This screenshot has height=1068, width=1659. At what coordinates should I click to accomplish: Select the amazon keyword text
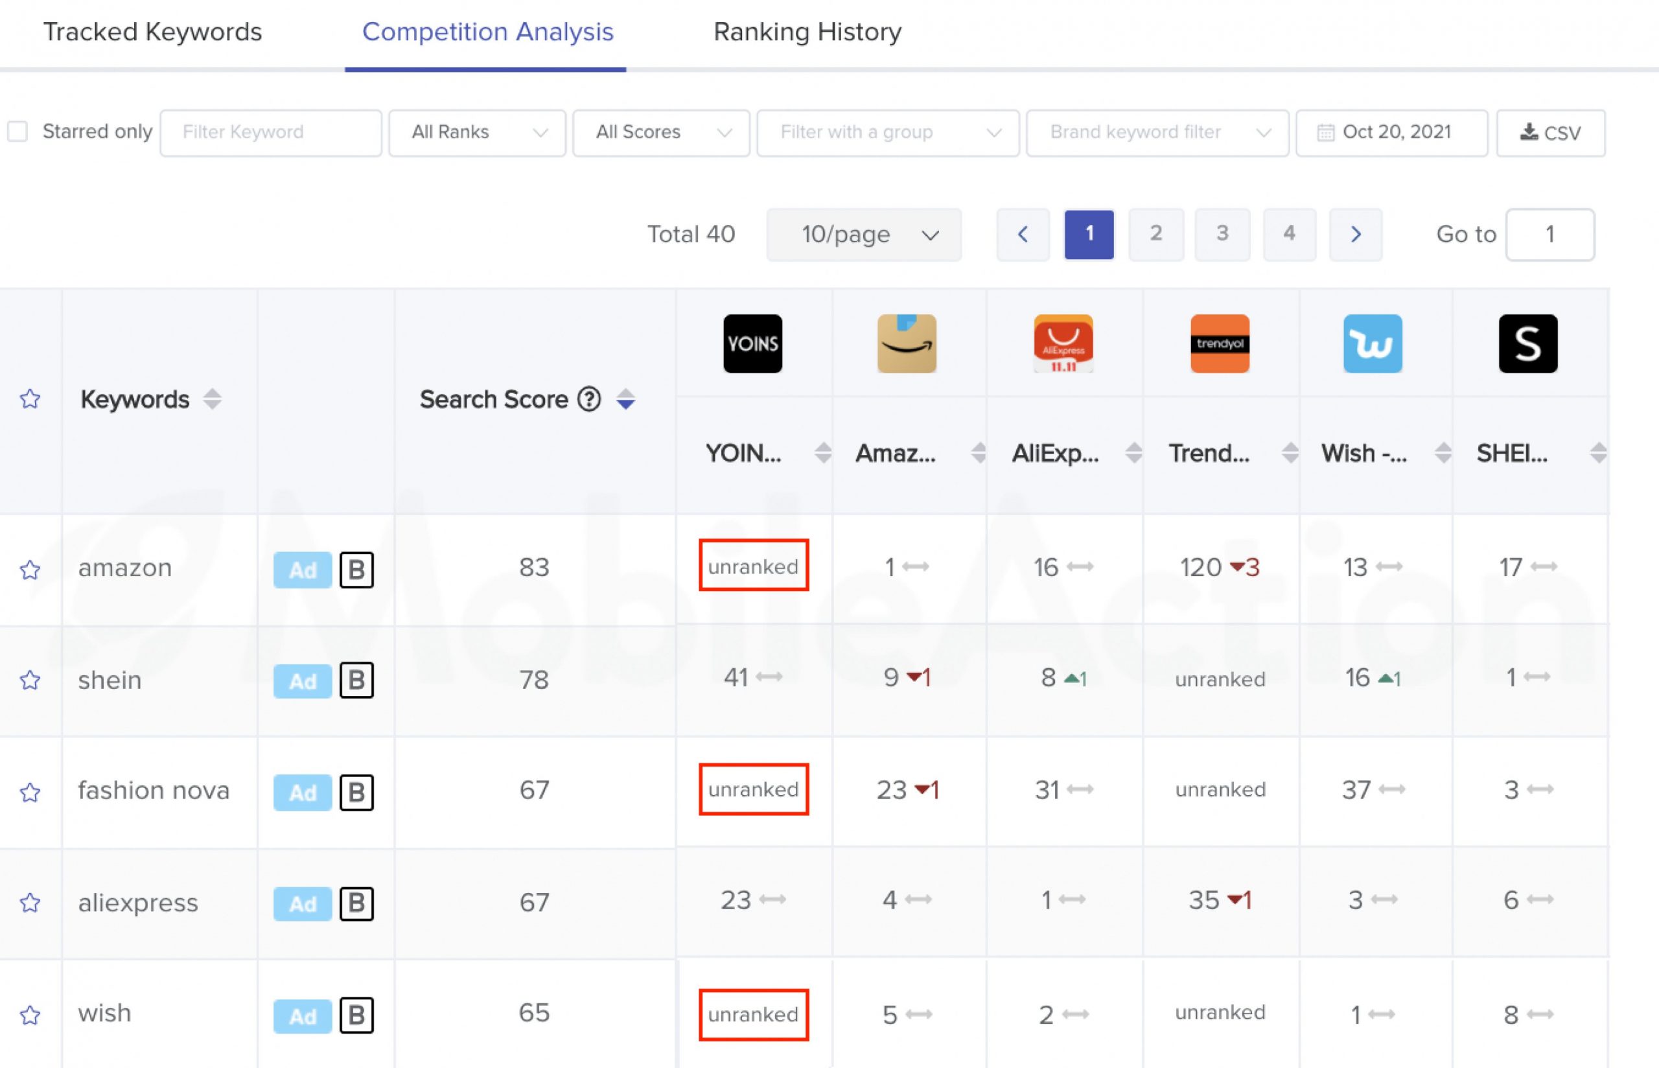point(125,568)
